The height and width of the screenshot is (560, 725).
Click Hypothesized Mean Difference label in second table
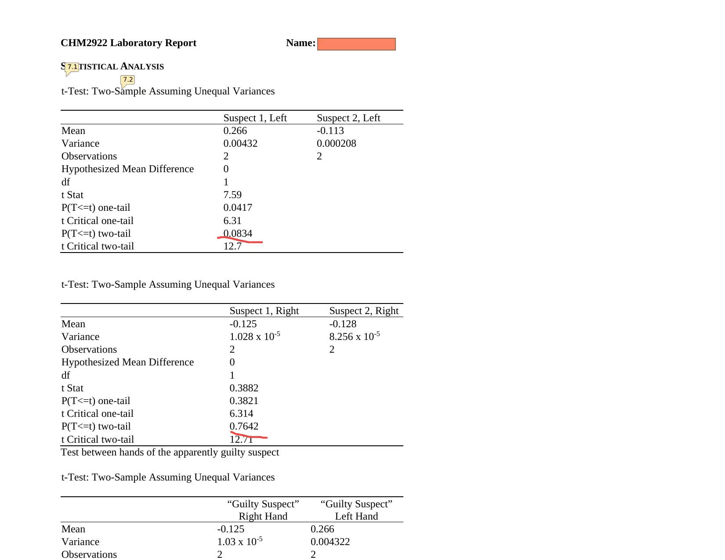(x=127, y=362)
